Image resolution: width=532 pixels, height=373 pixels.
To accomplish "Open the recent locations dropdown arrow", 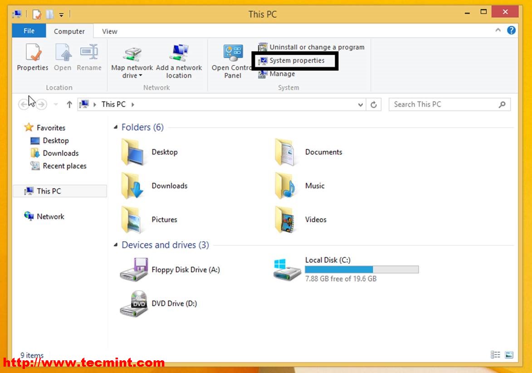I will (56, 105).
